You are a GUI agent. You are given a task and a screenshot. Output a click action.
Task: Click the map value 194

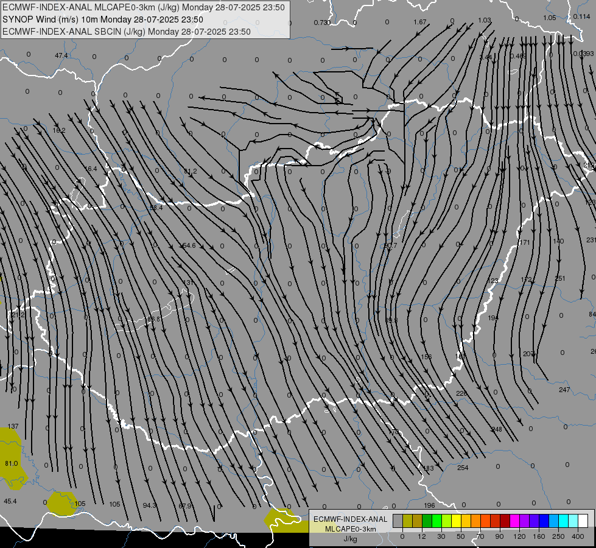coord(493,318)
